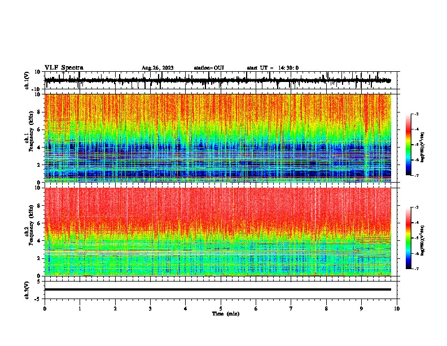Click the 'ch.1(V)' waveform axis label

pos(27,80)
